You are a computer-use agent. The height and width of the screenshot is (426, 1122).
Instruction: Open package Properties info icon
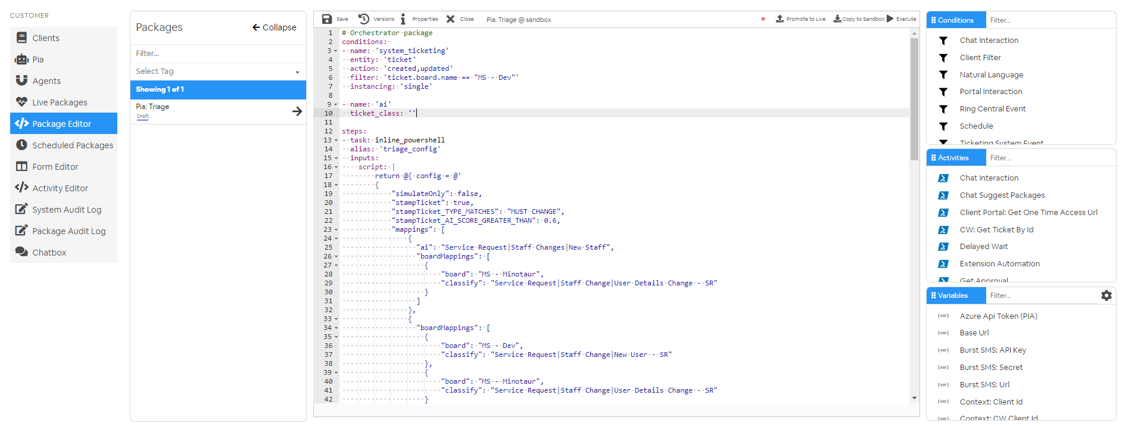tap(403, 19)
